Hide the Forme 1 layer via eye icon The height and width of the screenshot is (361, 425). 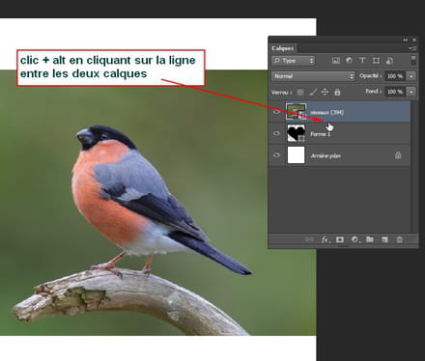click(x=276, y=133)
